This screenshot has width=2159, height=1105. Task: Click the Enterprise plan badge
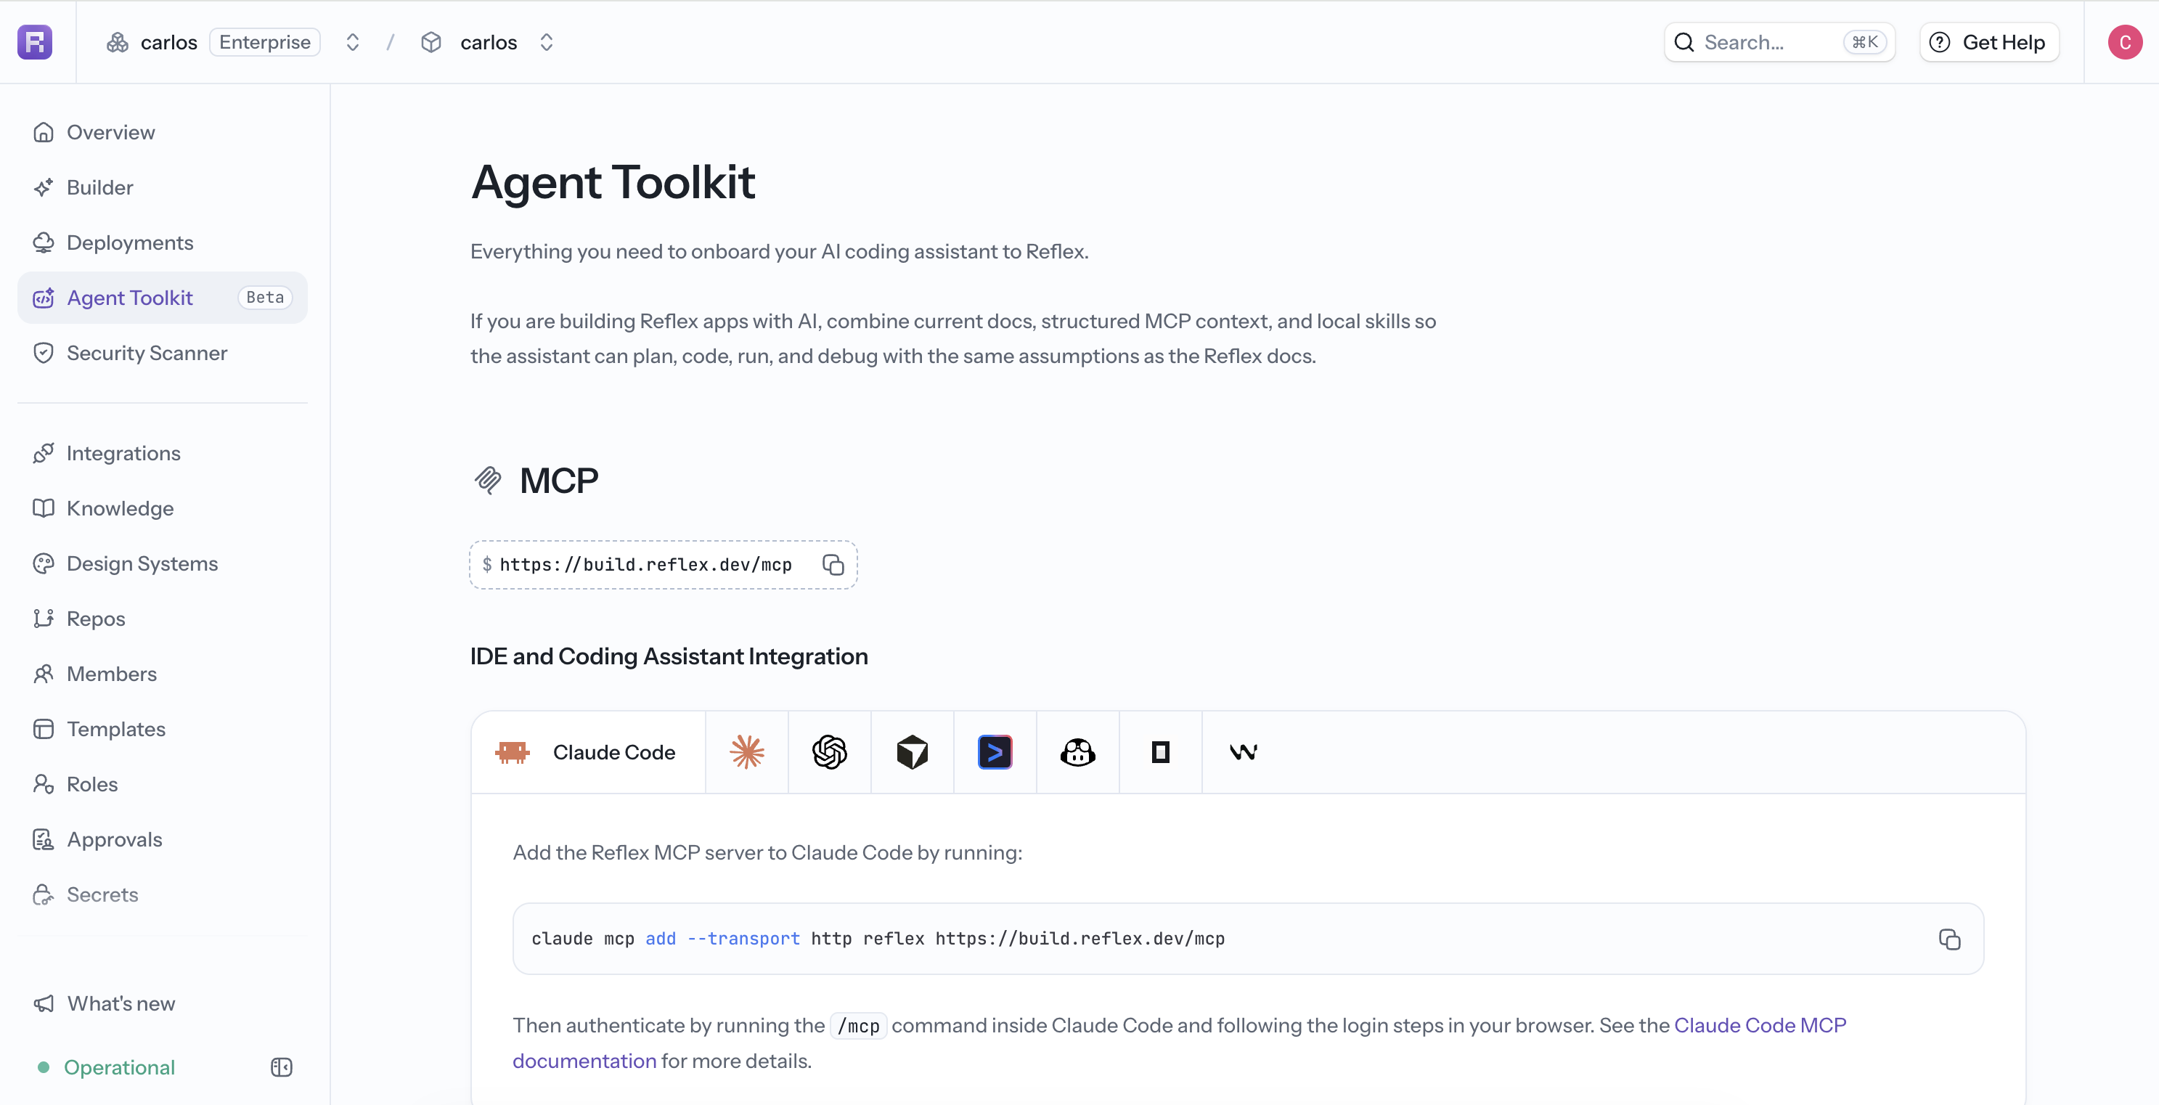[265, 42]
